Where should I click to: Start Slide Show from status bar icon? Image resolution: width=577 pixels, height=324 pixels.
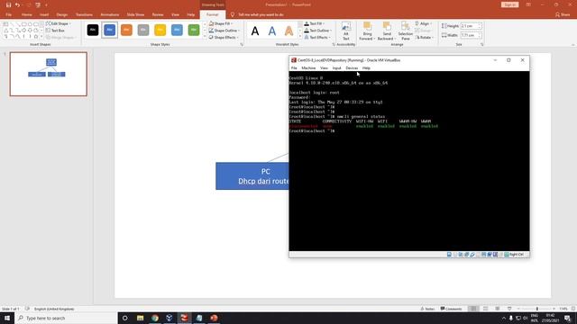coord(509,309)
